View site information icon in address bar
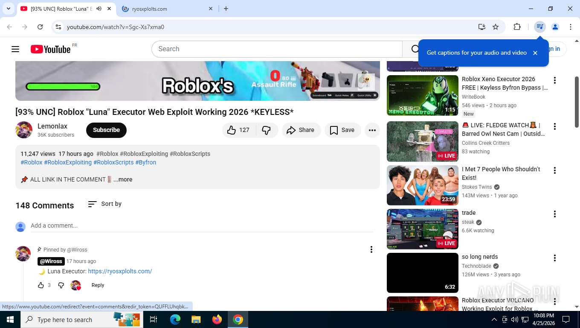This screenshot has height=328, width=580. coord(58,27)
